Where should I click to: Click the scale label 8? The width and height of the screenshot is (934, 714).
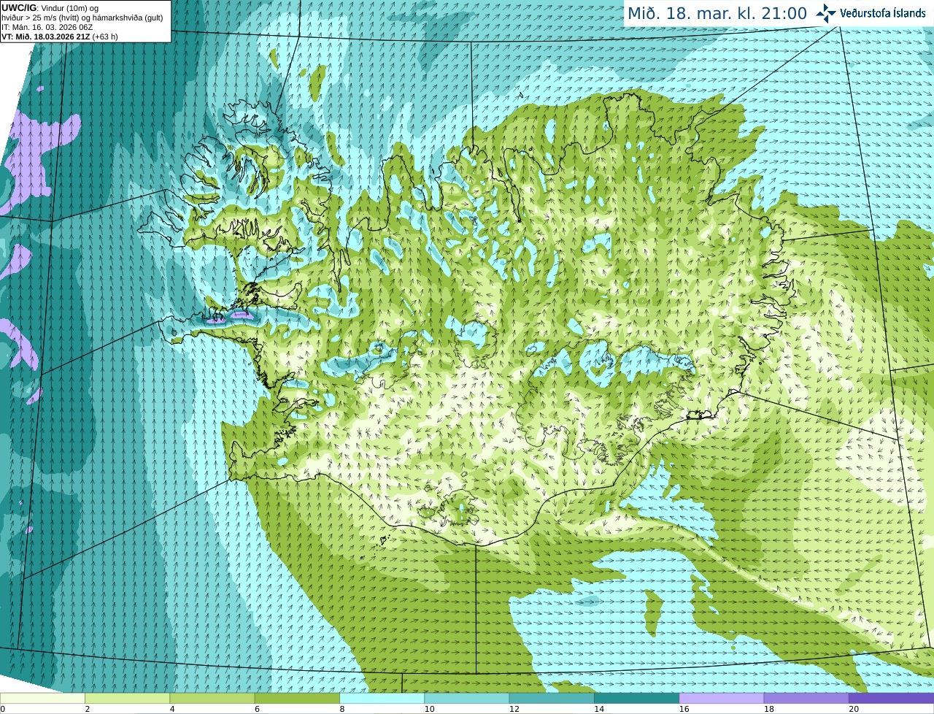point(342,709)
